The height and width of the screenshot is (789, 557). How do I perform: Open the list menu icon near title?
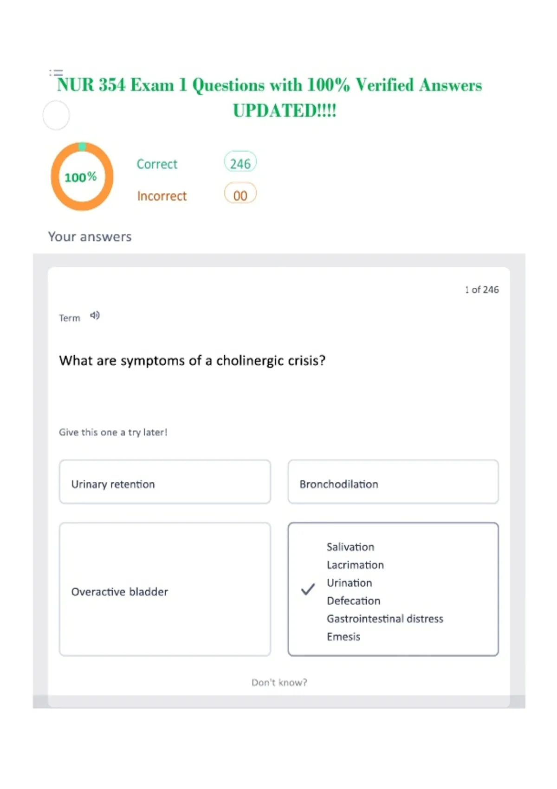tap(56, 72)
